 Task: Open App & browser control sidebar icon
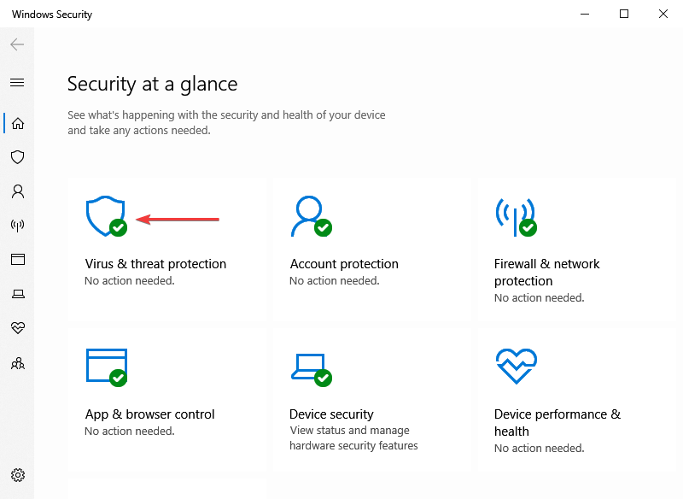coord(17,259)
